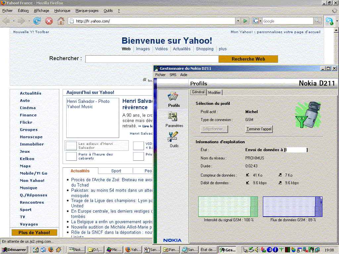Click the green antenna icon in system tray

281,250
